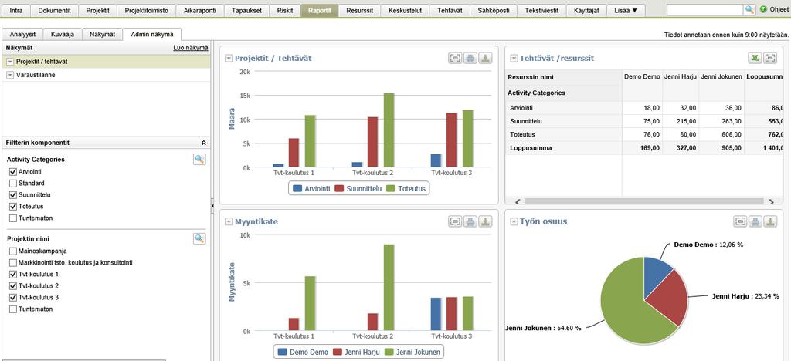Open the Resurssit tab
The image size is (791, 361).
pyautogui.click(x=360, y=10)
